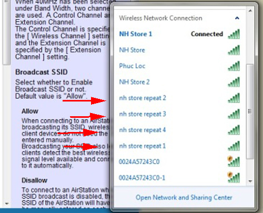Click the network list scroll up arrow
Screen dimensions: 263x213
(250, 11)
